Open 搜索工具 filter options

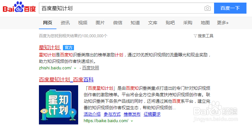(204, 36)
